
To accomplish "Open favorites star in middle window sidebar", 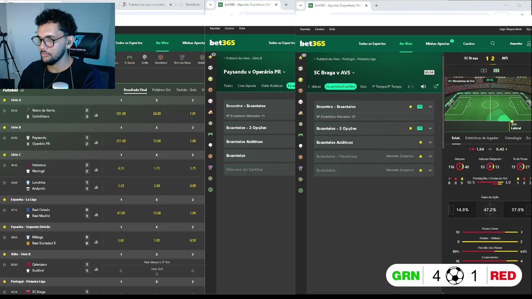I will [210, 57].
